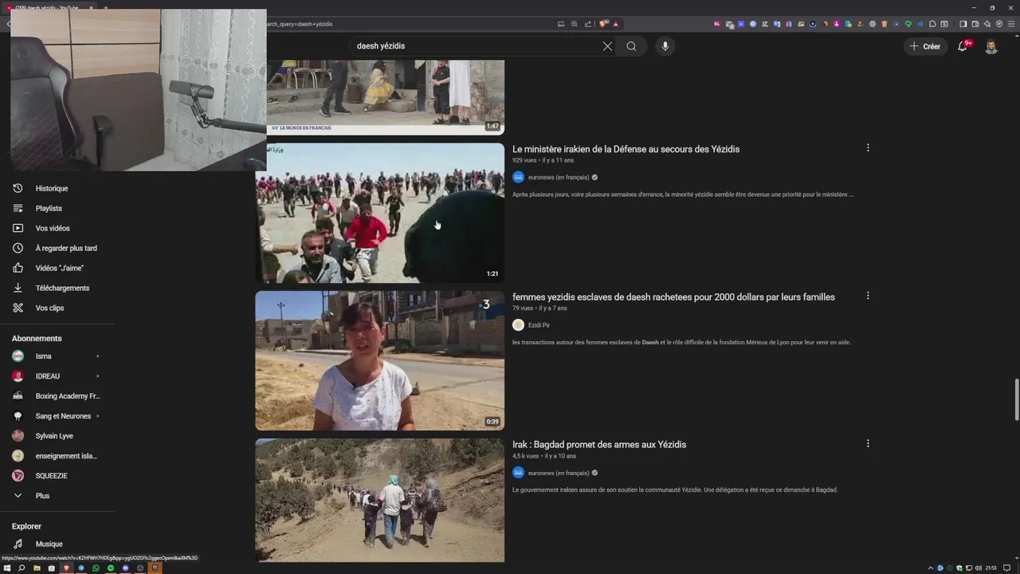Image resolution: width=1020 pixels, height=574 pixels.
Task: Open the browser extensions puzzle icon
Action: pos(932,24)
